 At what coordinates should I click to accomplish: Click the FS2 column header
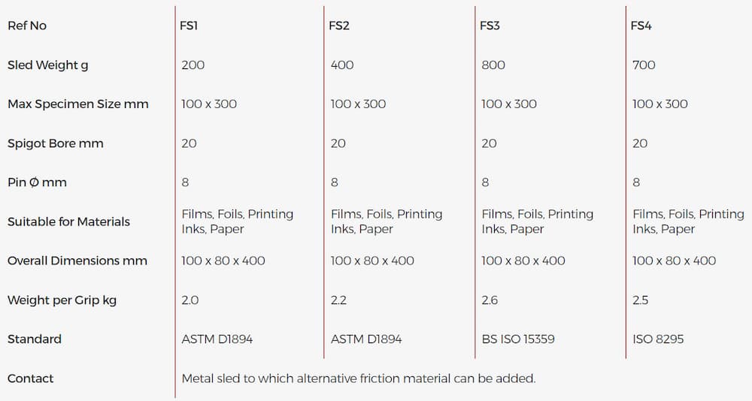339,26
